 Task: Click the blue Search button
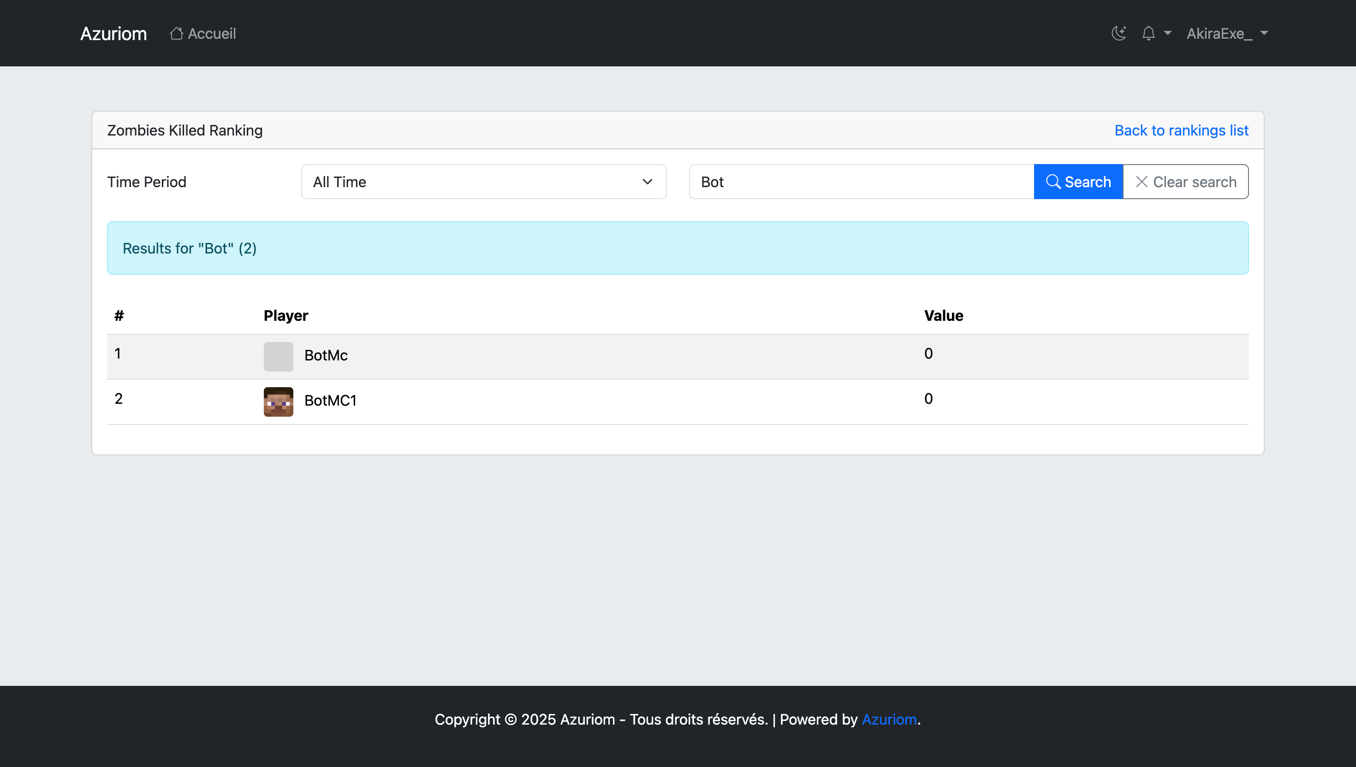pos(1078,182)
